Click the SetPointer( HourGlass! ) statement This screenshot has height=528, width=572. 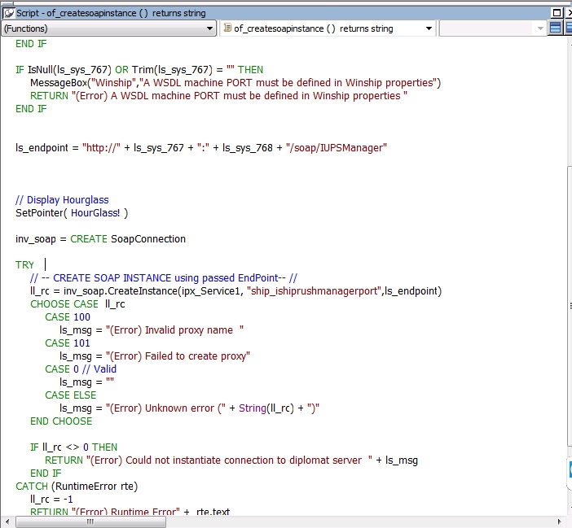coord(72,213)
